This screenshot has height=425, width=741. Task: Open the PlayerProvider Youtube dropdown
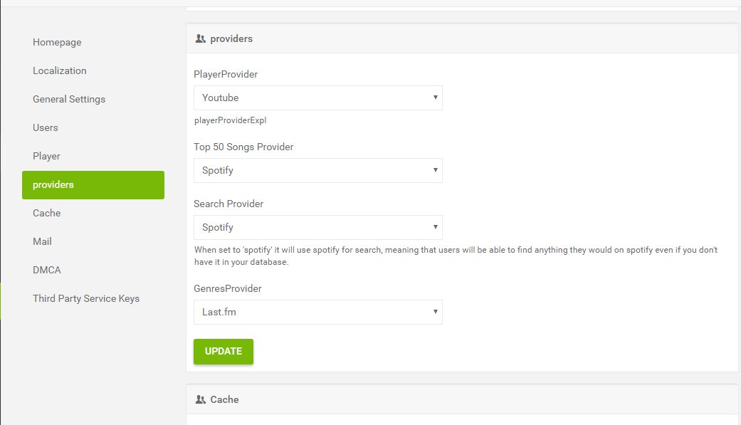tap(317, 98)
